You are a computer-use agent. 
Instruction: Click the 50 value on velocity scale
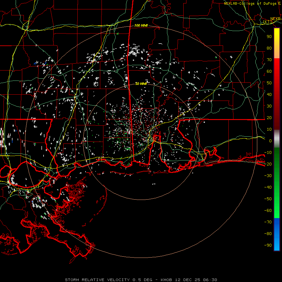[269, 83]
